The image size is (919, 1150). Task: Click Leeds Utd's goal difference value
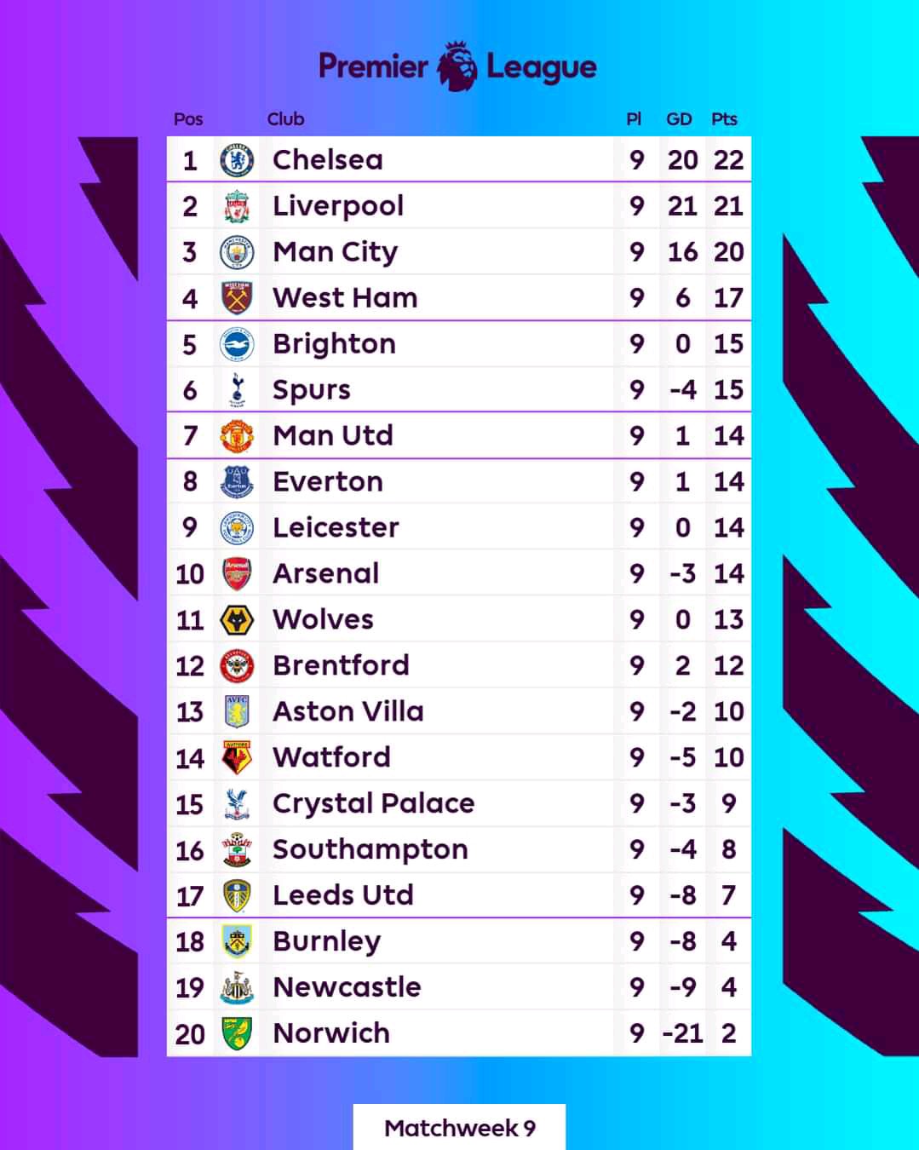click(682, 895)
